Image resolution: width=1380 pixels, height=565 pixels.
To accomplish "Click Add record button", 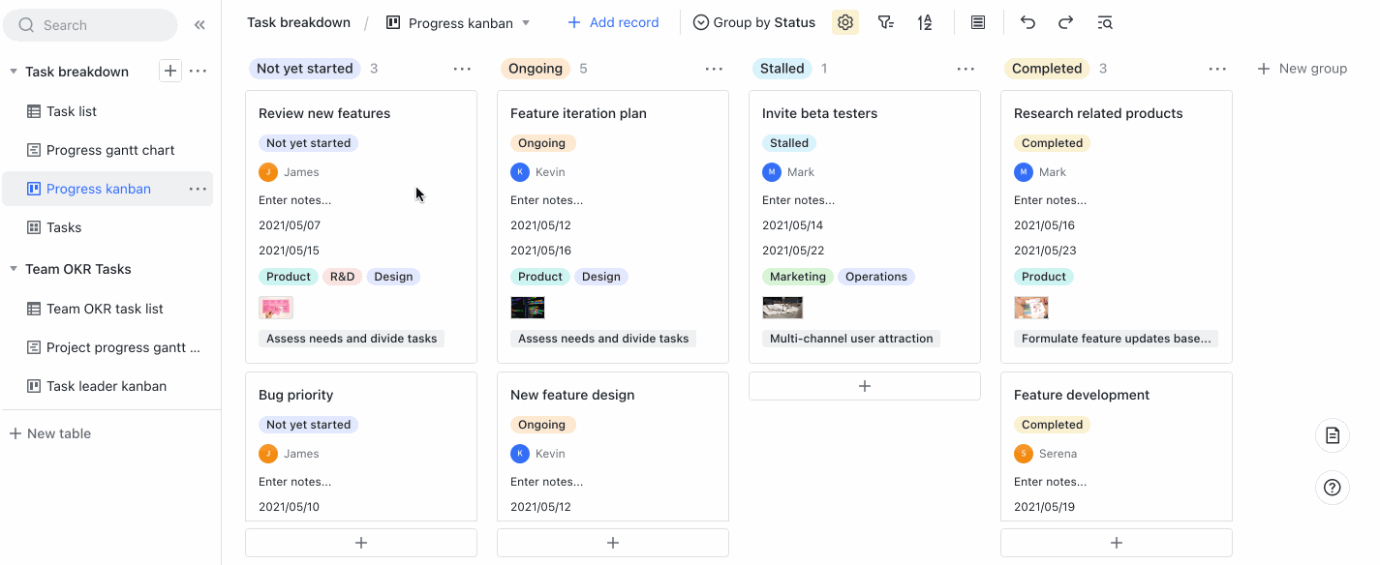I will click(x=612, y=22).
